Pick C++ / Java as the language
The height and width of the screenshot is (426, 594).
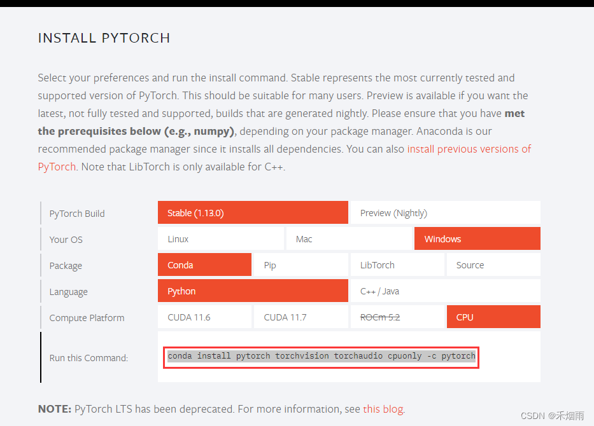point(446,291)
